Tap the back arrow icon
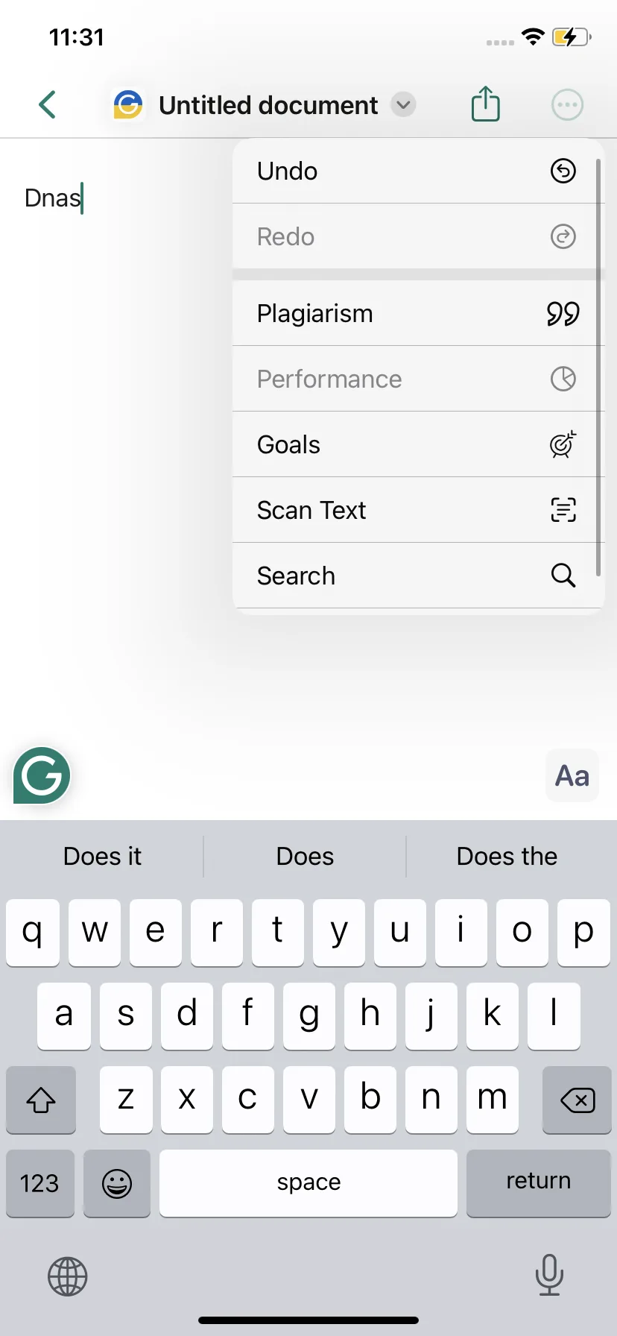Viewport: 617px width, 1336px height. 48,104
